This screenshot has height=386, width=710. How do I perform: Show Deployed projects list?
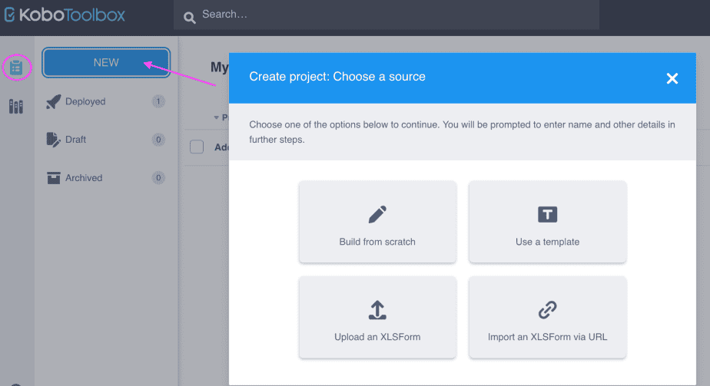click(85, 101)
